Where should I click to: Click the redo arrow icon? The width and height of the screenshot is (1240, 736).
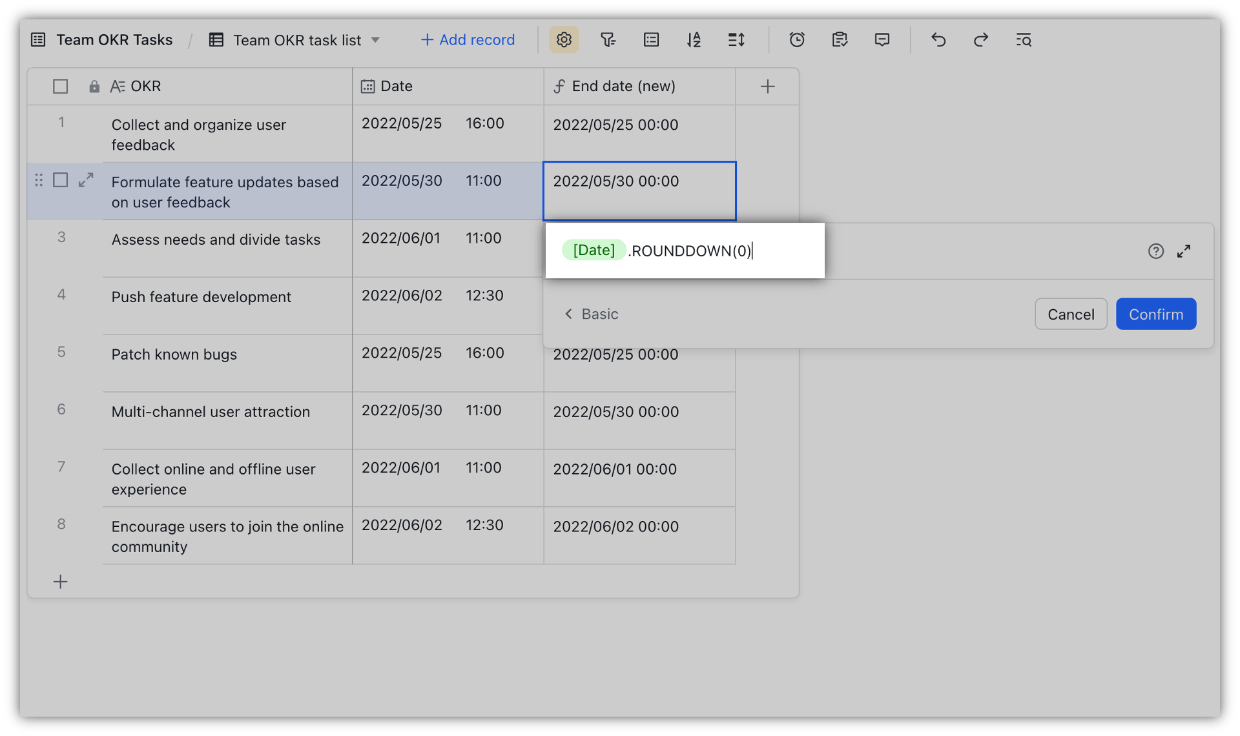[x=980, y=39]
